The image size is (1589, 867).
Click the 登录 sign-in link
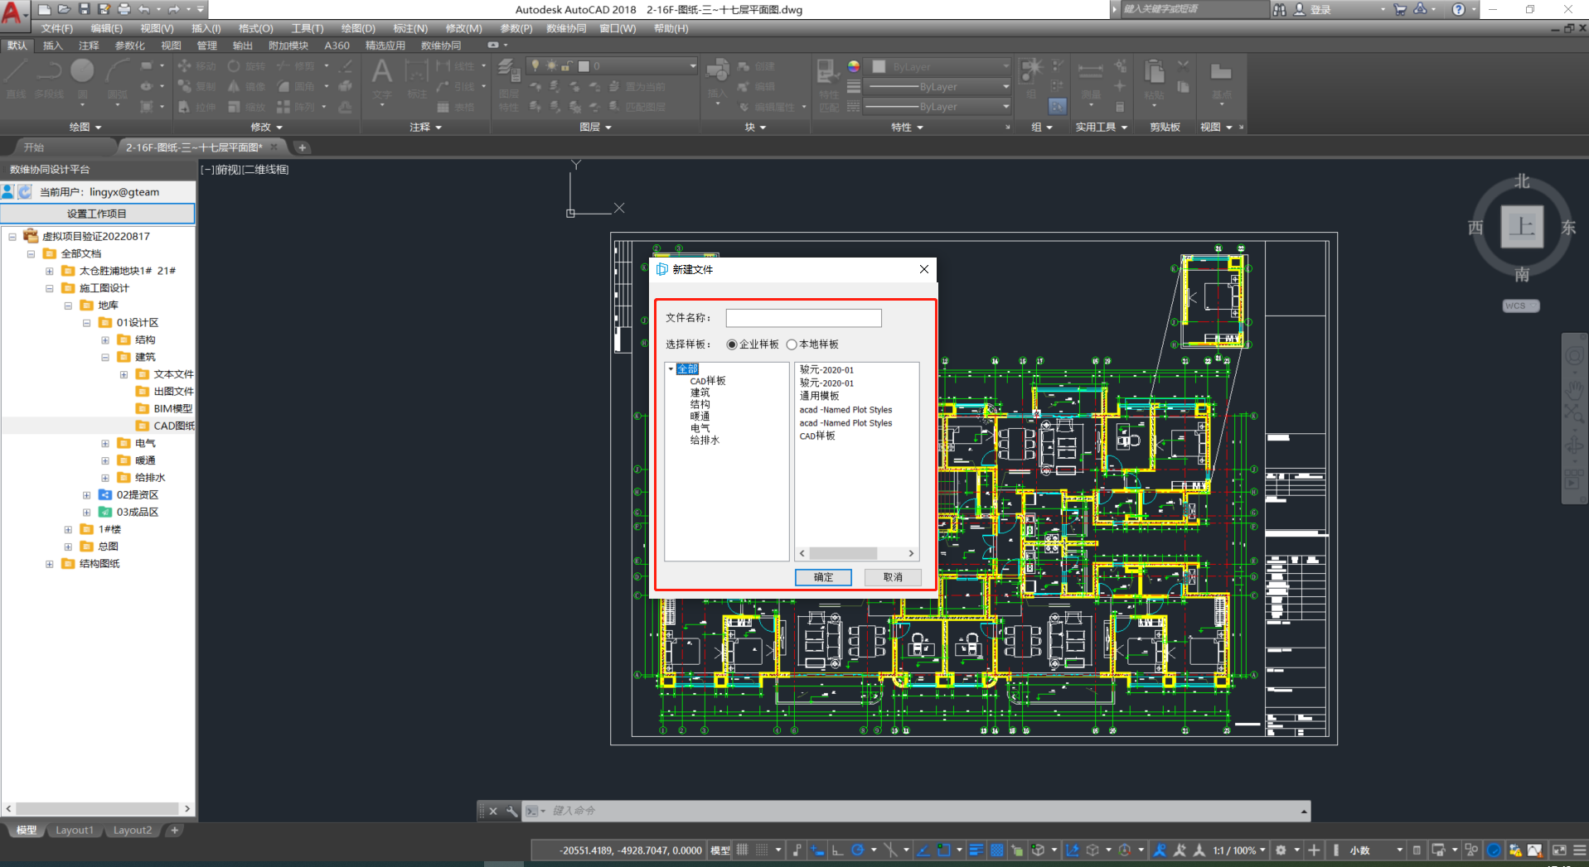[1320, 10]
